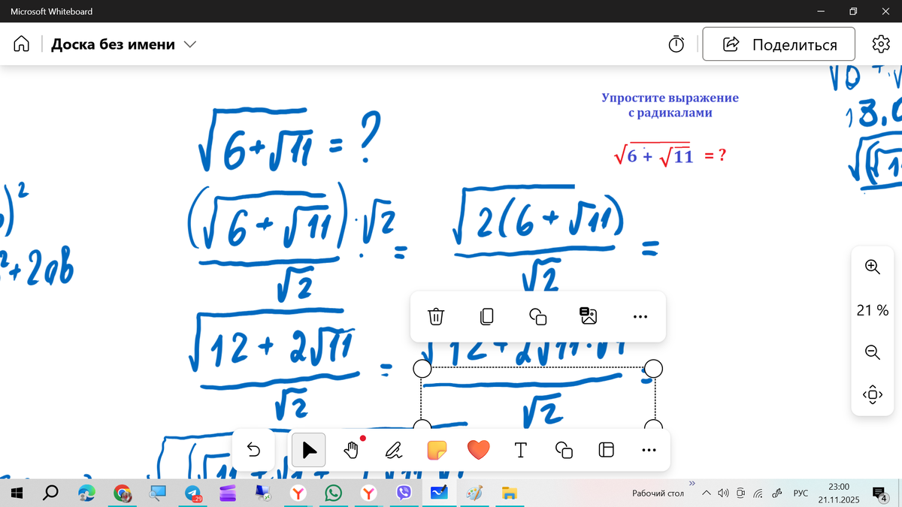Toggle the hand pan tool
Viewport: 902px width, 507px height.
coord(351,450)
